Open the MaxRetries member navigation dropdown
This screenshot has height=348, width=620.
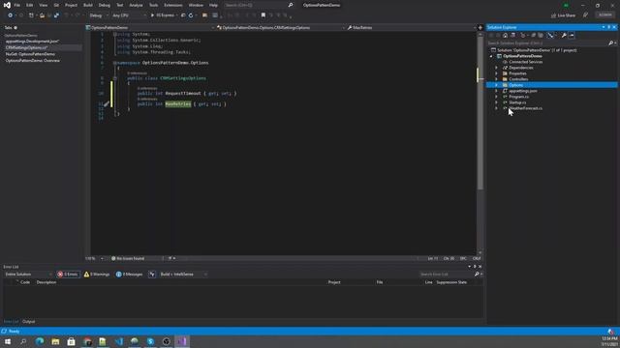click(x=411, y=28)
